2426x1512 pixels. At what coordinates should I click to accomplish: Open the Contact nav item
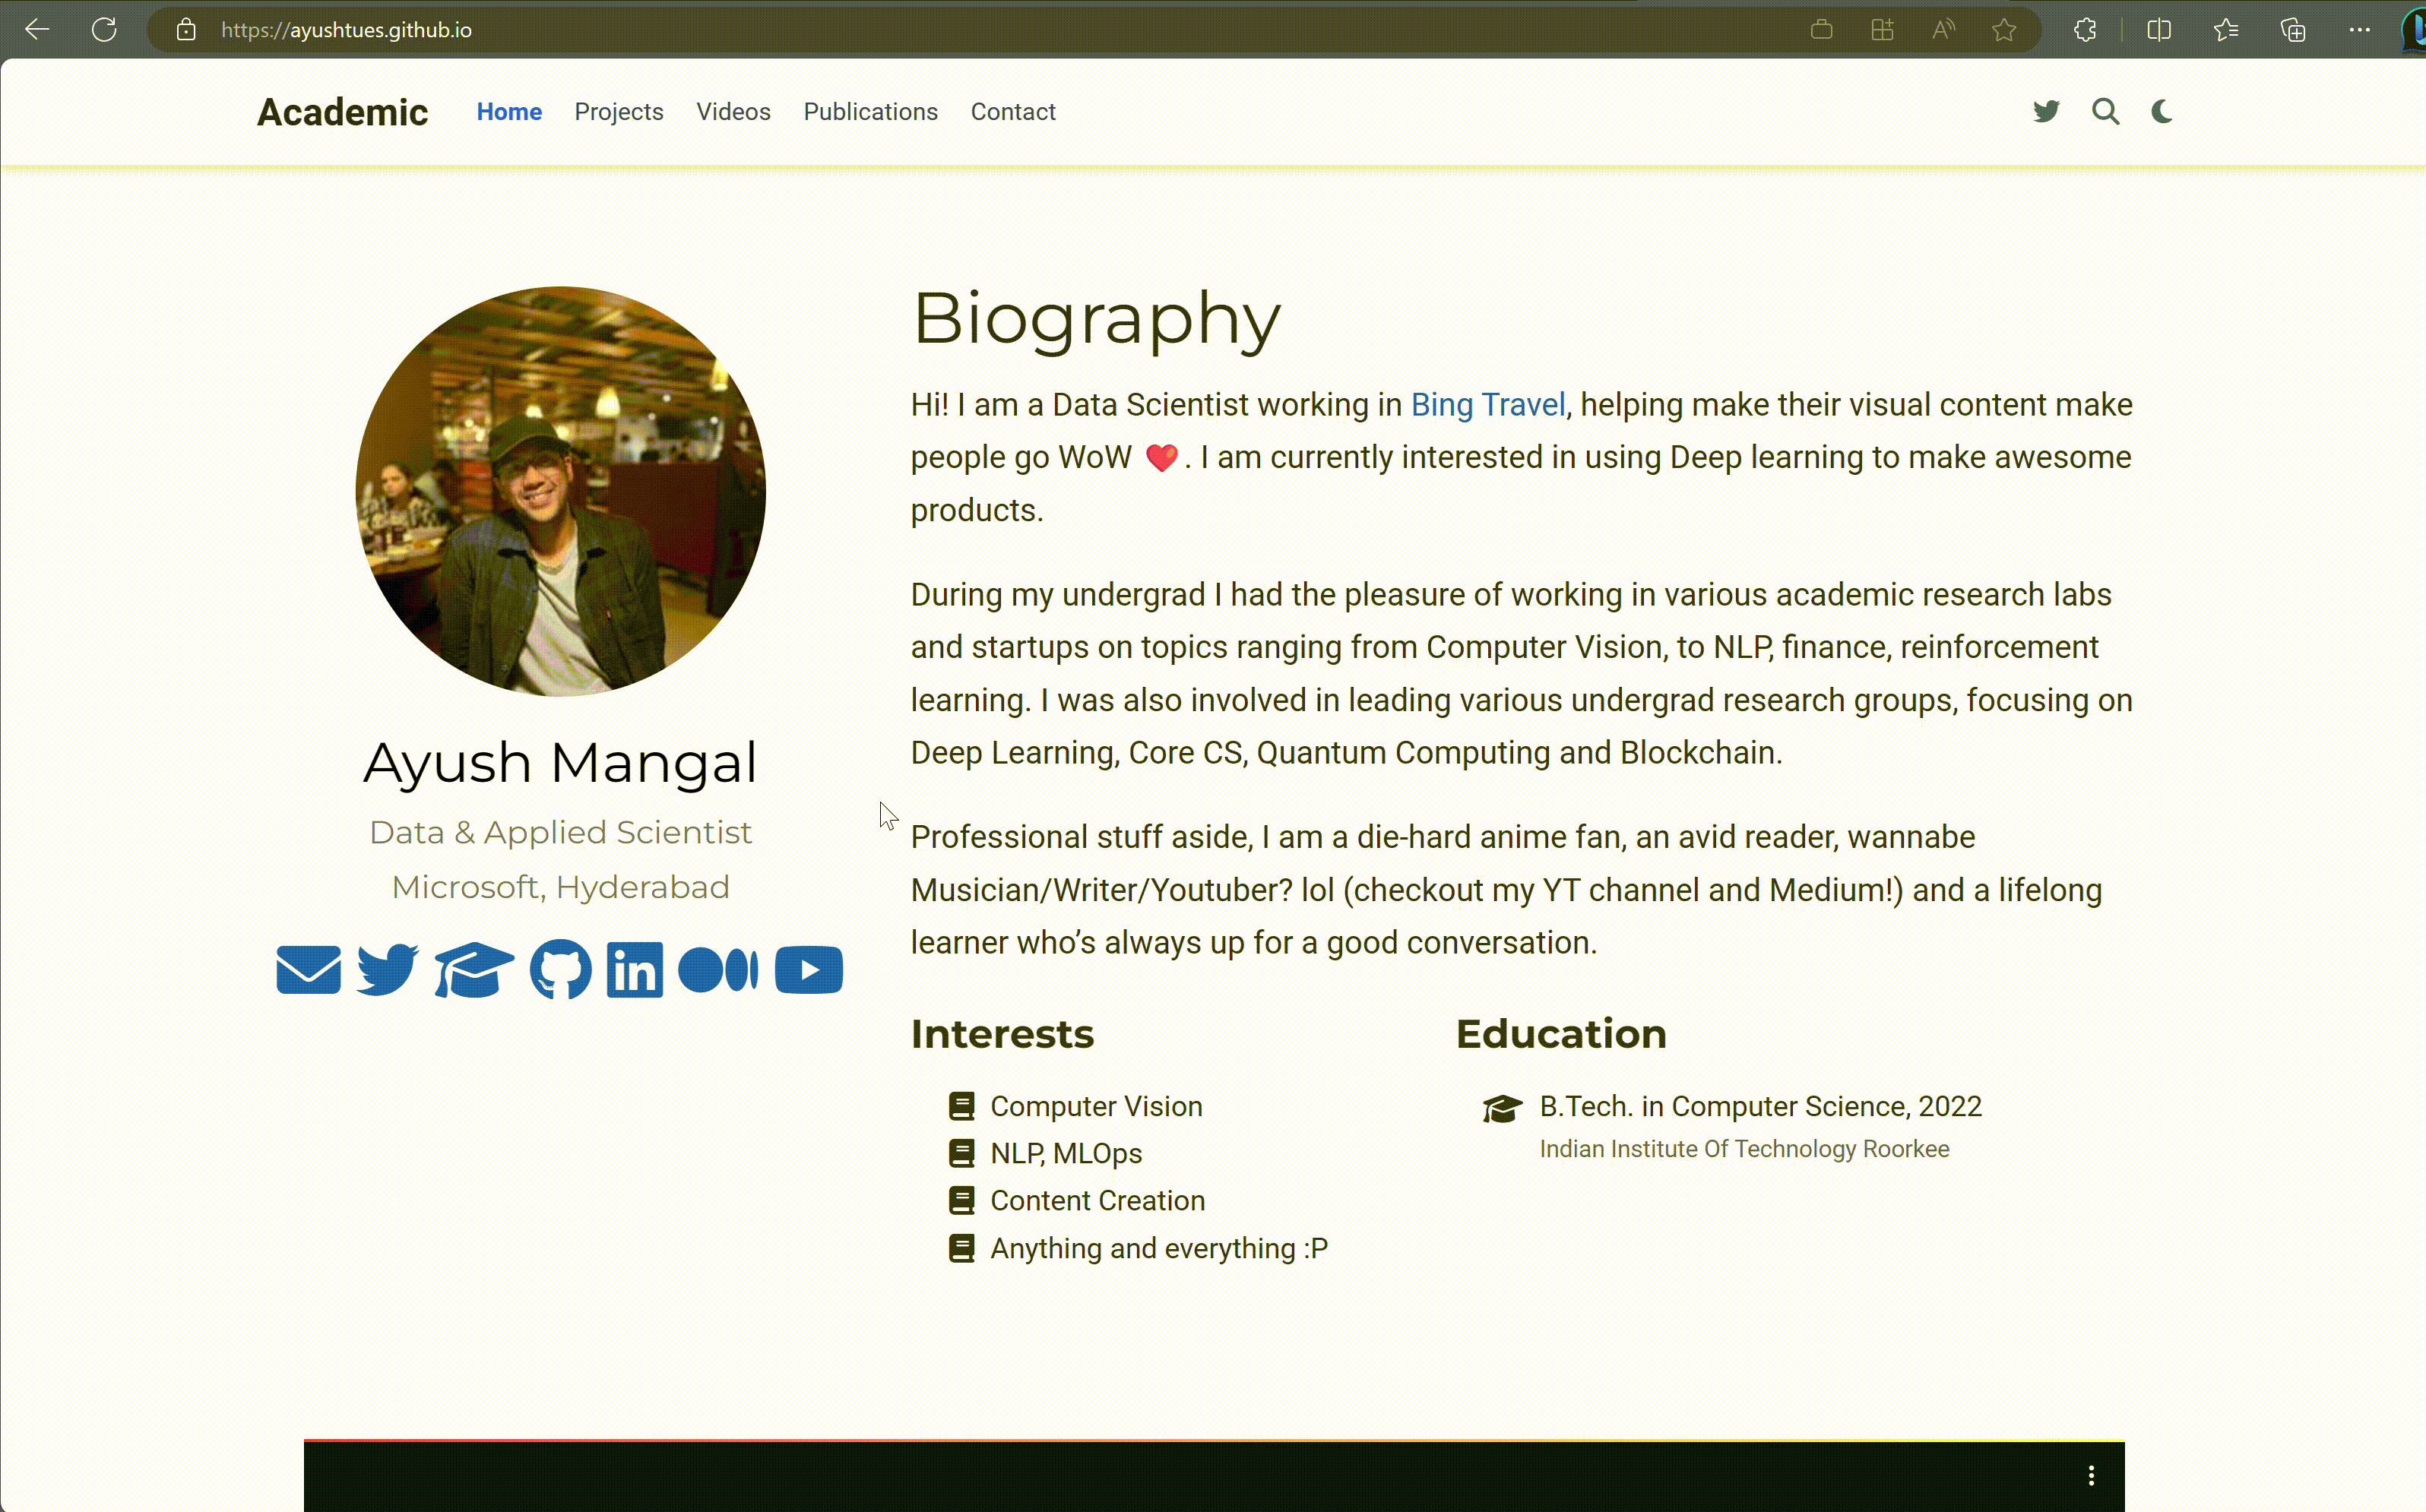coord(1013,112)
